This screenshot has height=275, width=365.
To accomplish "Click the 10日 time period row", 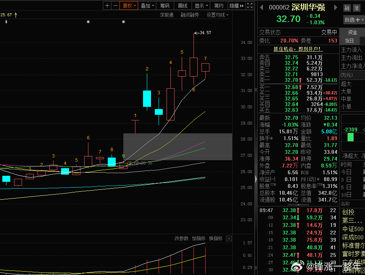I will pos(346,195).
